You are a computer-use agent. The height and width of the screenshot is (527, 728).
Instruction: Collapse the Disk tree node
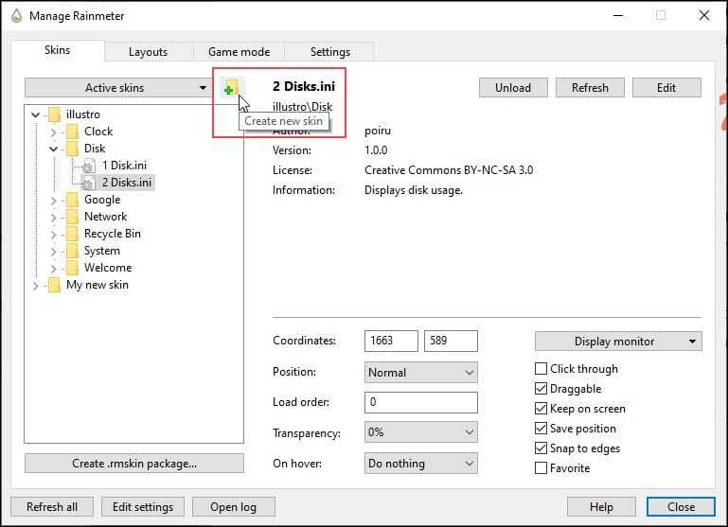click(53, 149)
